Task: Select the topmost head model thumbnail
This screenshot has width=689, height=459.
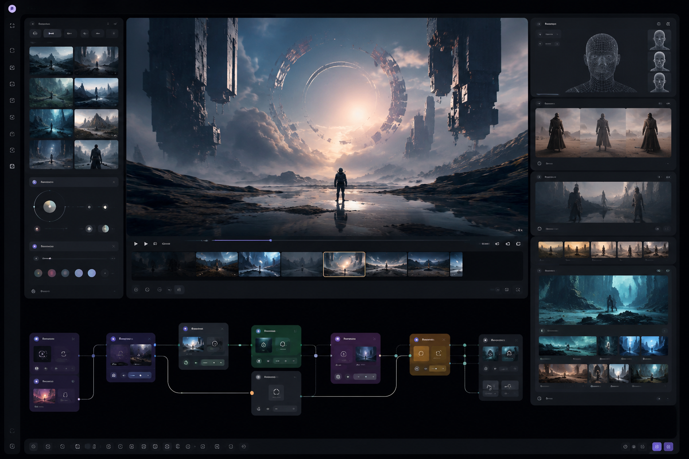Action: [x=659, y=39]
